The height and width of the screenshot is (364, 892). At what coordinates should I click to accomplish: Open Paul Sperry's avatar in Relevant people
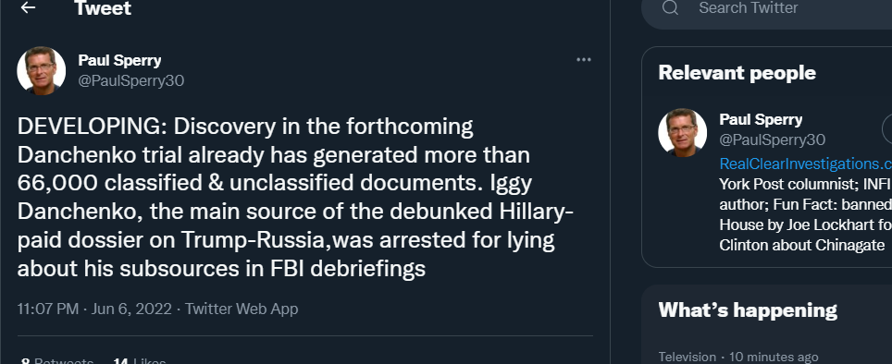682,132
